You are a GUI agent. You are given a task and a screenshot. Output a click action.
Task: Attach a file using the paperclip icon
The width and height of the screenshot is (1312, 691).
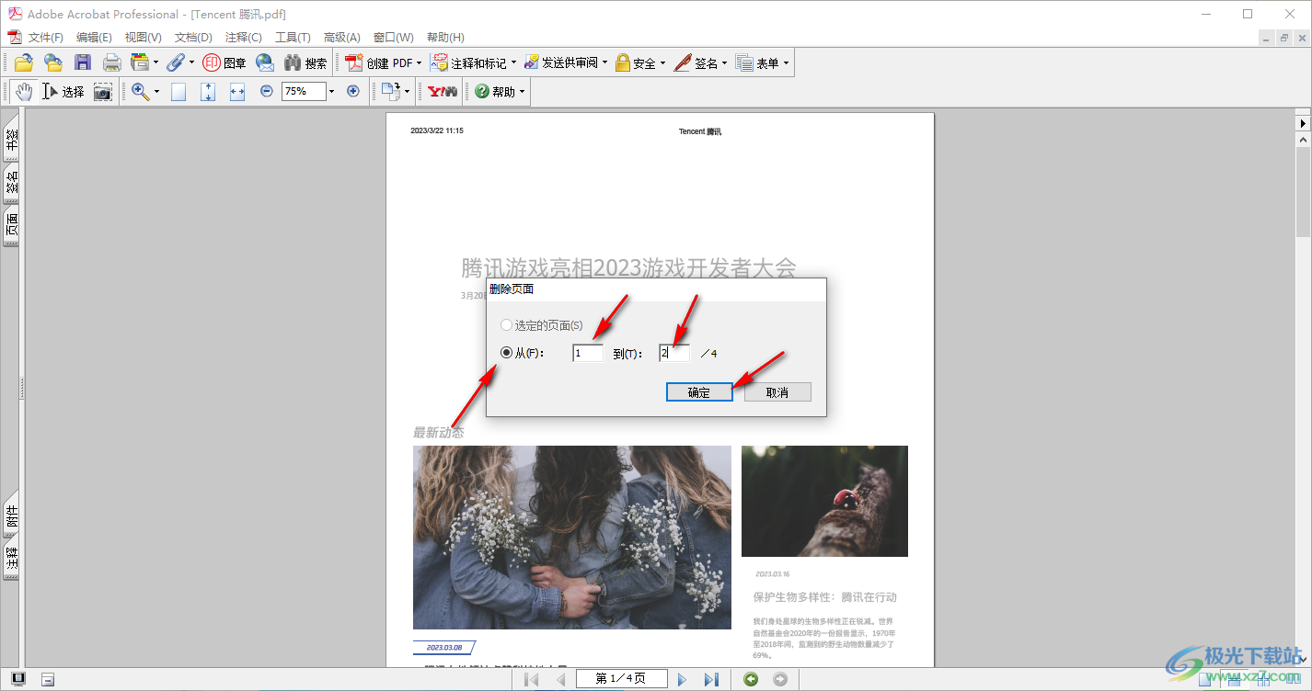click(x=175, y=62)
